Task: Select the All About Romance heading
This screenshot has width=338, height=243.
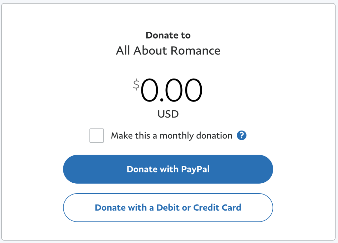Action: click(168, 50)
